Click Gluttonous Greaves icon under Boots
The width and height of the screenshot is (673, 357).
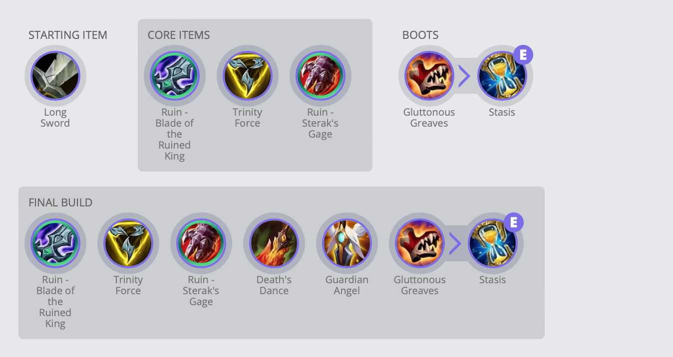pos(429,76)
